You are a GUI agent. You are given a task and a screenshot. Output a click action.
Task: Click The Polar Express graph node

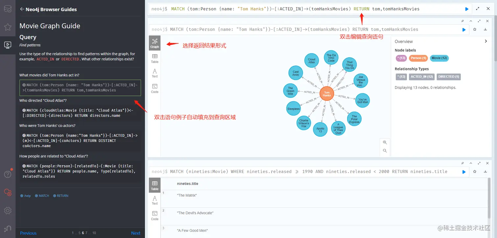pos(354,119)
